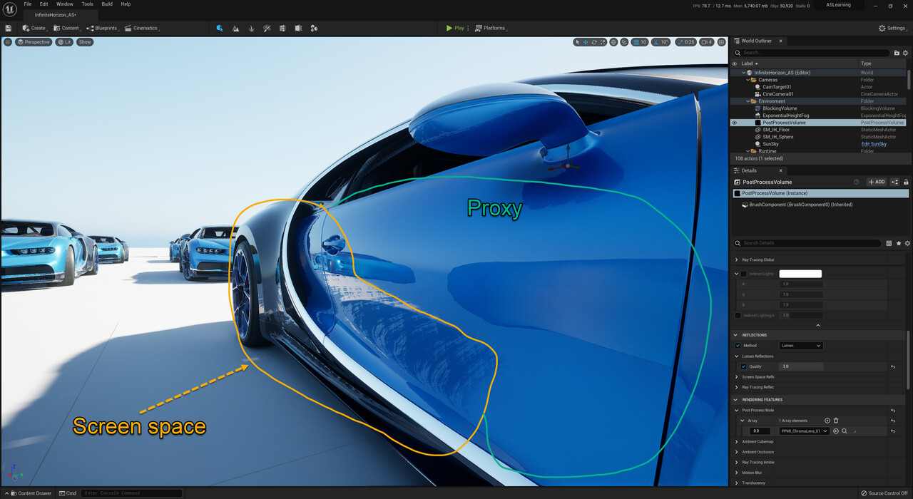
Task: Expand the Screen Space Refle section
Action: point(736,377)
